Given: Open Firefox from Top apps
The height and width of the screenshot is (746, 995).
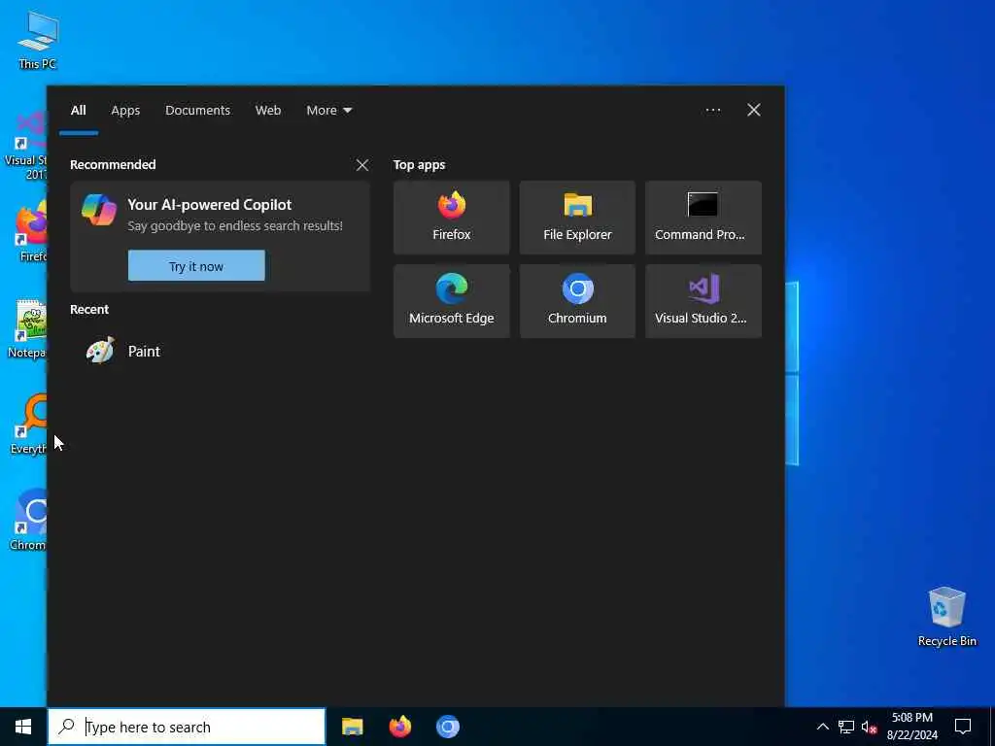Looking at the screenshot, I should (x=451, y=218).
